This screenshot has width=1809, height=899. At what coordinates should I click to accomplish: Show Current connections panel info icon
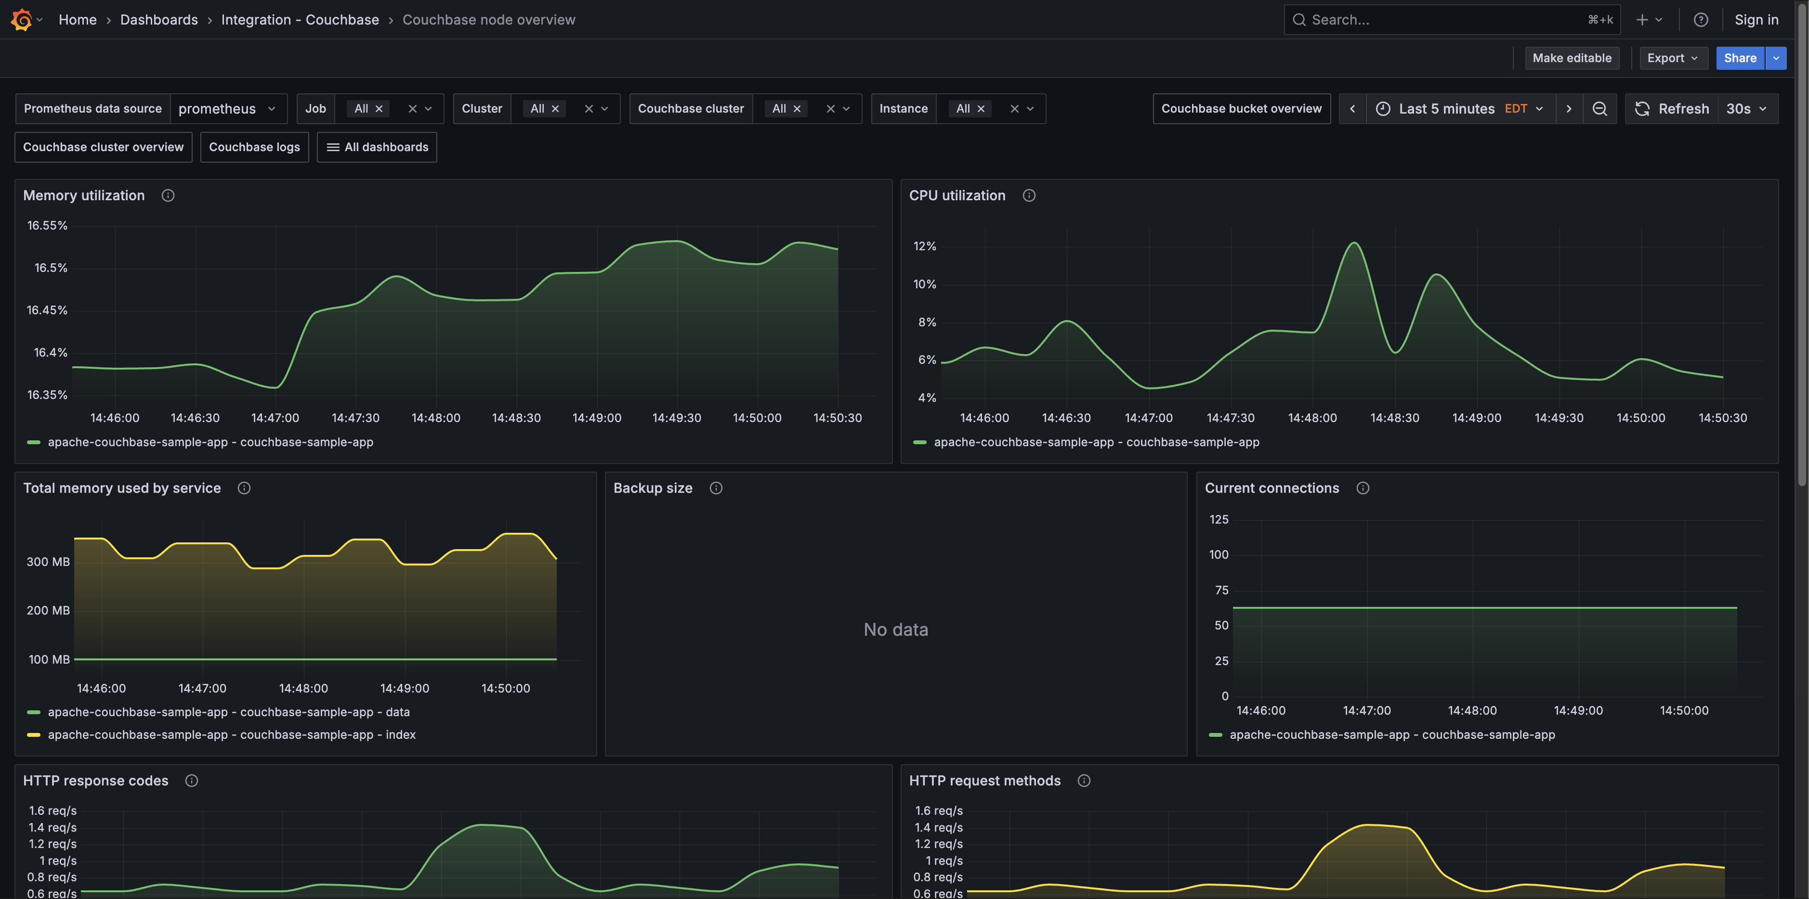coord(1363,488)
